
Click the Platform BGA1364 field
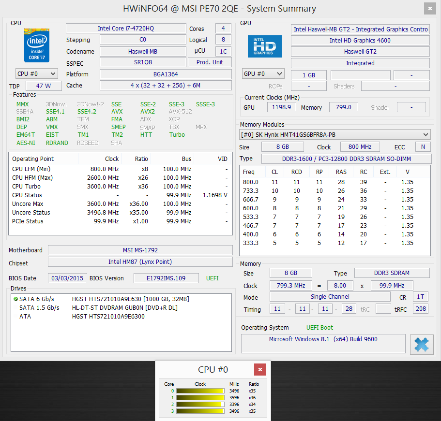[166, 74]
